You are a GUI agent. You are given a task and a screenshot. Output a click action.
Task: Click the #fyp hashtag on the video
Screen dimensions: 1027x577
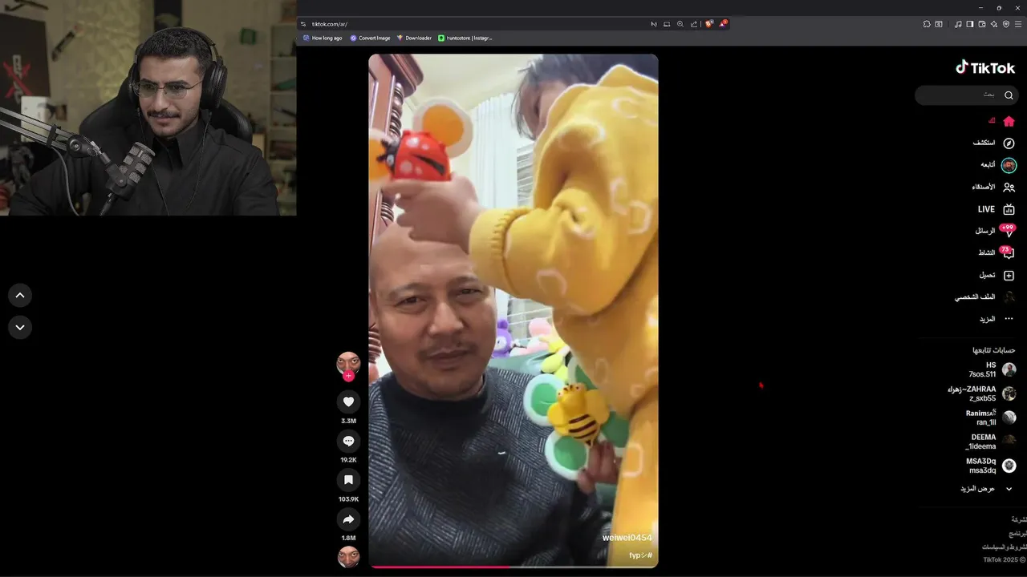pos(640,555)
